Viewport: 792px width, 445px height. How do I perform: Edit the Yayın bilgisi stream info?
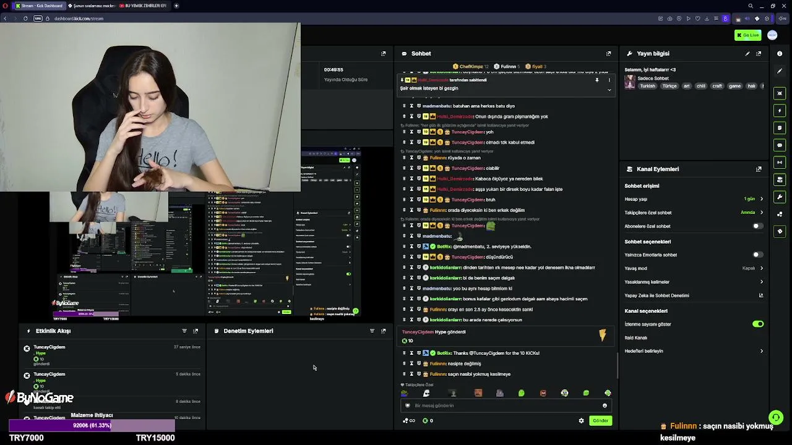(747, 54)
